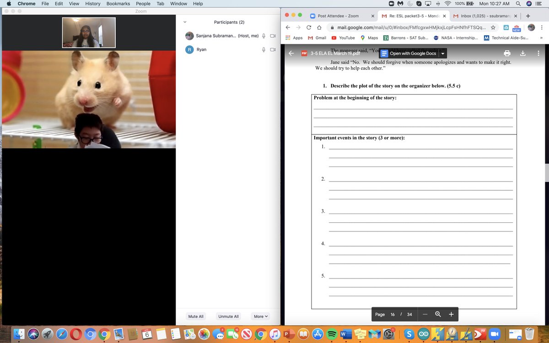
Task: Open the Apps bookmark
Action: coord(294,38)
